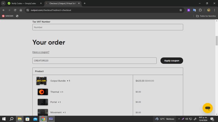The image size is (218, 122).
Task: View site information icon in address bar
Action: [x=28, y=10]
